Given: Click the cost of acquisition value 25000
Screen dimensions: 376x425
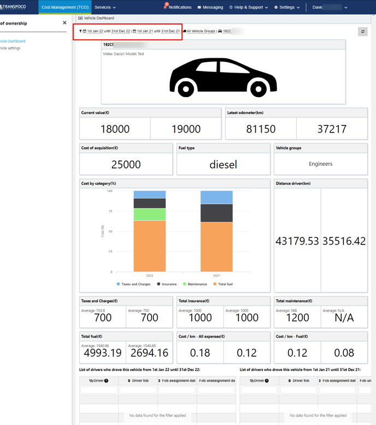Looking at the screenshot, I should click(x=126, y=165).
